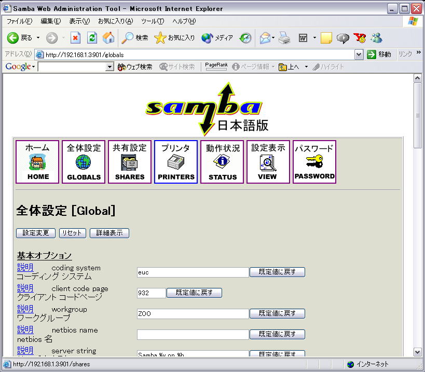Expand the Google toolbar search dropdown
Image resolution: width=425 pixels, height=372 pixels.
109,67
